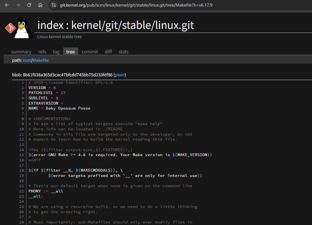Open the plain blob view link
Image resolution: width=312 pixels, height=225 pixels.
(x=120, y=75)
